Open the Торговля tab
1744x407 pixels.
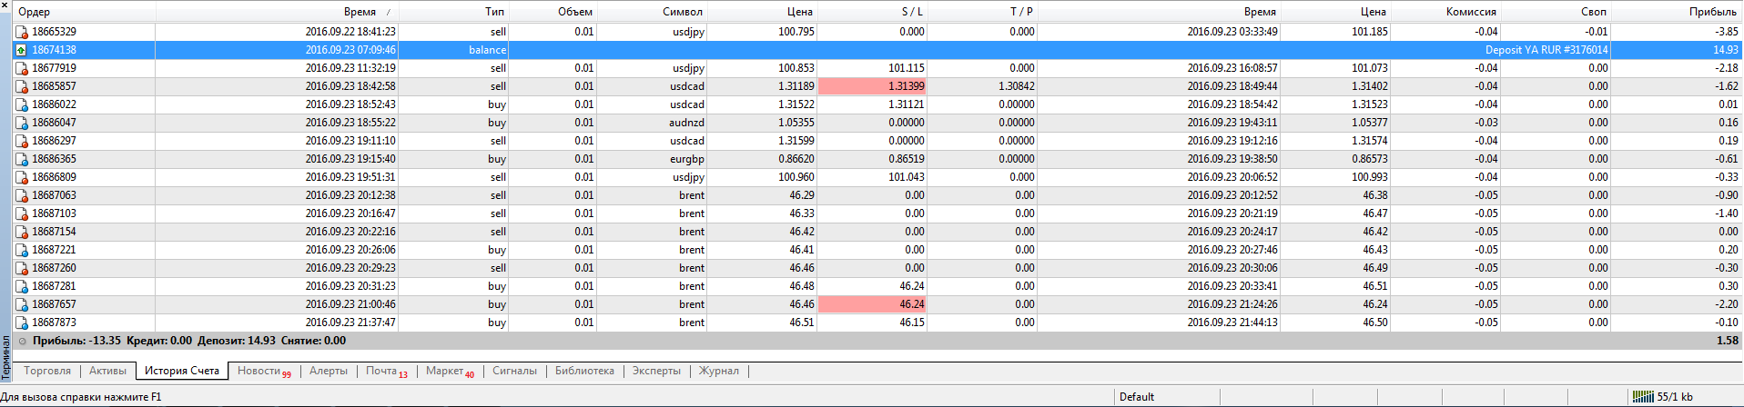tap(47, 371)
